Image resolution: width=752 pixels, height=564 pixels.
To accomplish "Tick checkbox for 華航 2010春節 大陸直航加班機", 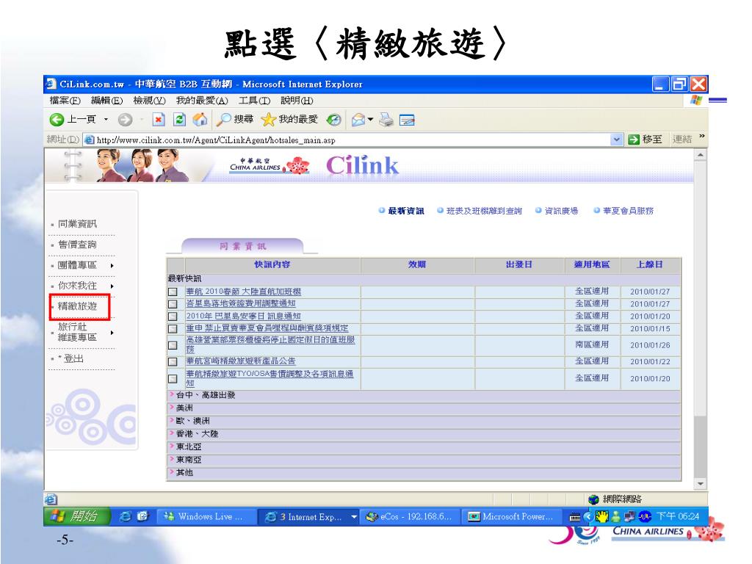I will [x=173, y=292].
